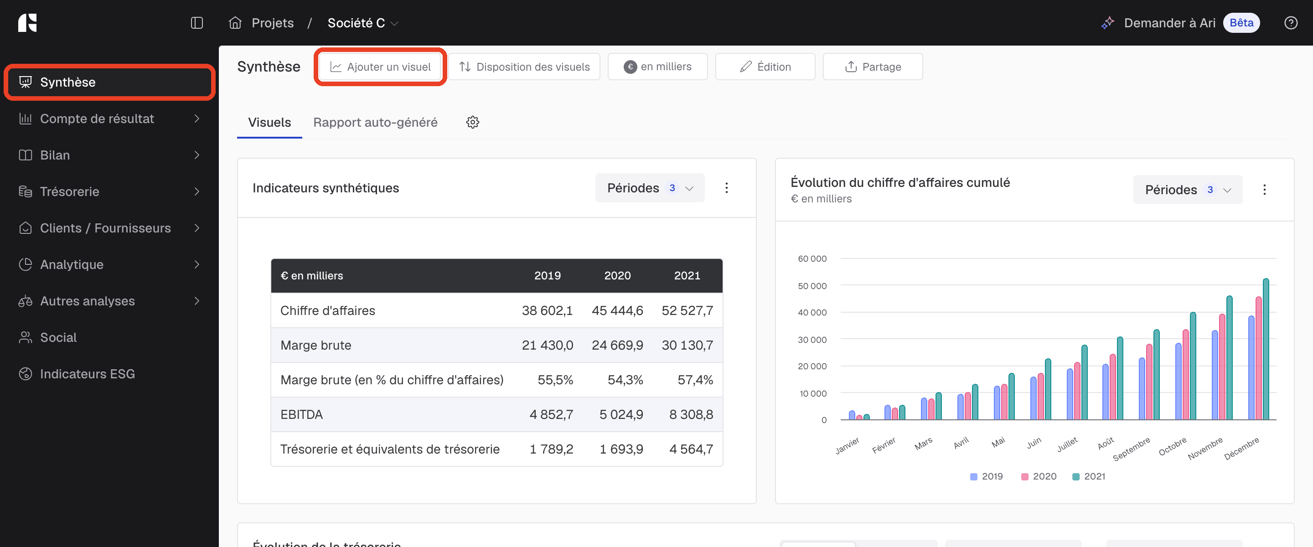This screenshot has height=547, width=1313.
Task: Select the Marge brute row label
Action: coord(315,345)
